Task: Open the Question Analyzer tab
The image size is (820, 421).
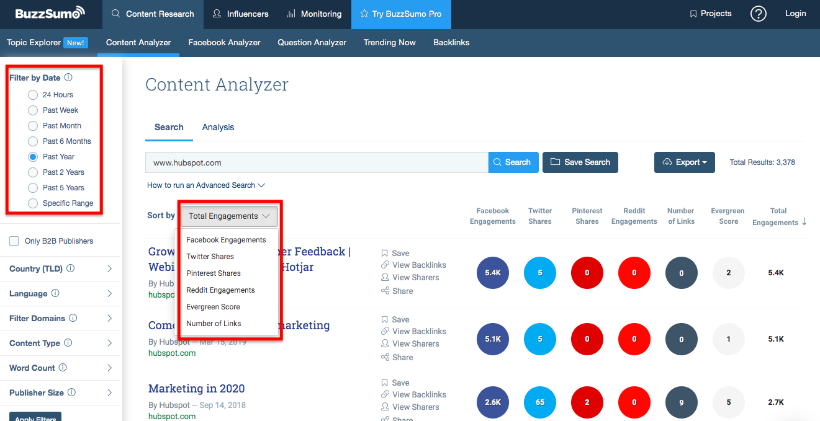Action: [312, 43]
